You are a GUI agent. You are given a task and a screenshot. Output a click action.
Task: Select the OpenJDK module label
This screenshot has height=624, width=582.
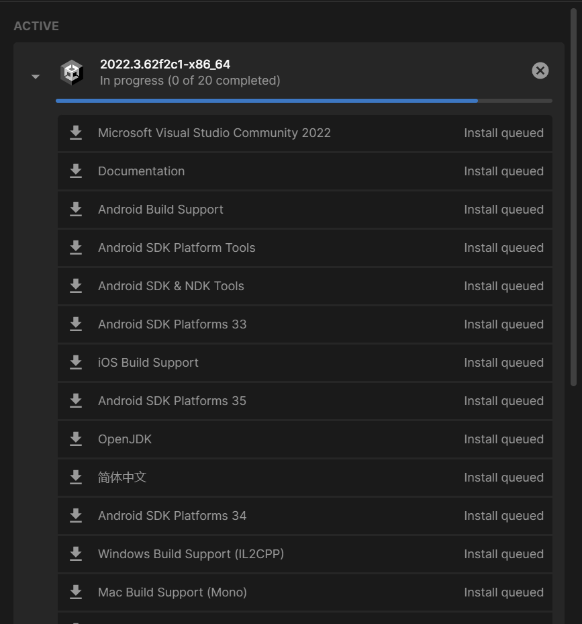[125, 439]
